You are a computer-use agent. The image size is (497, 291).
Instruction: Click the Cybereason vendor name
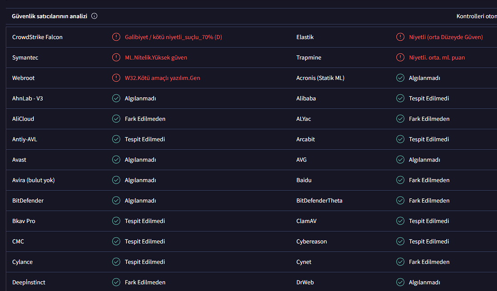click(x=311, y=241)
